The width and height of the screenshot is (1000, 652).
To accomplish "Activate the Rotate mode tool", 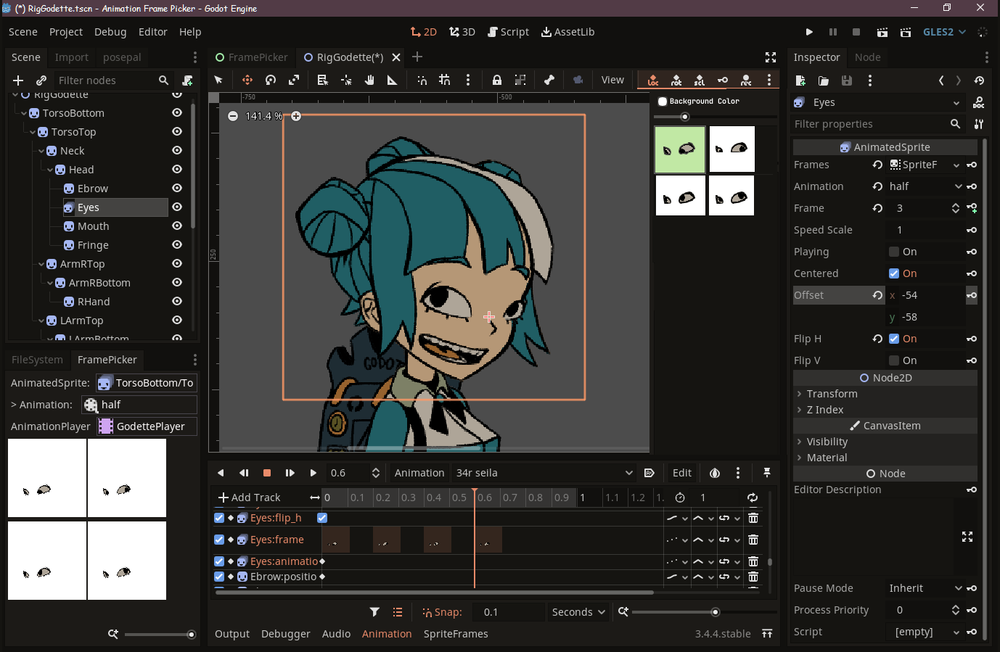I will 271,80.
